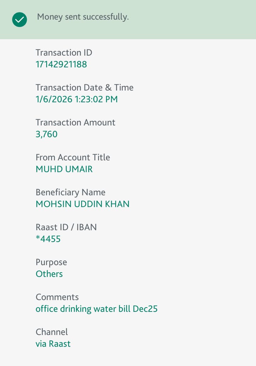Click the green success checkmark icon
Viewport: 256px width, 366px height.
tap(19, 19)
